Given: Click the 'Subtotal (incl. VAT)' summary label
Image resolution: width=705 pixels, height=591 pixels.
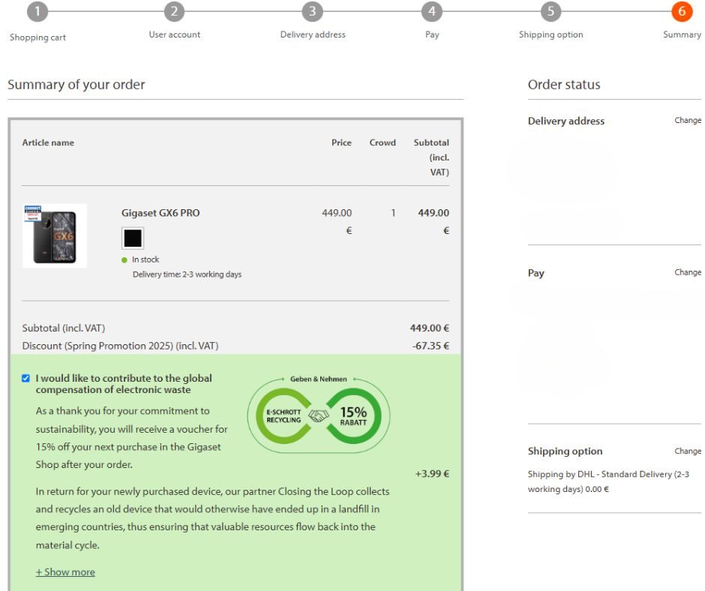Looking at the screenshot, I should tap(64, 328).
